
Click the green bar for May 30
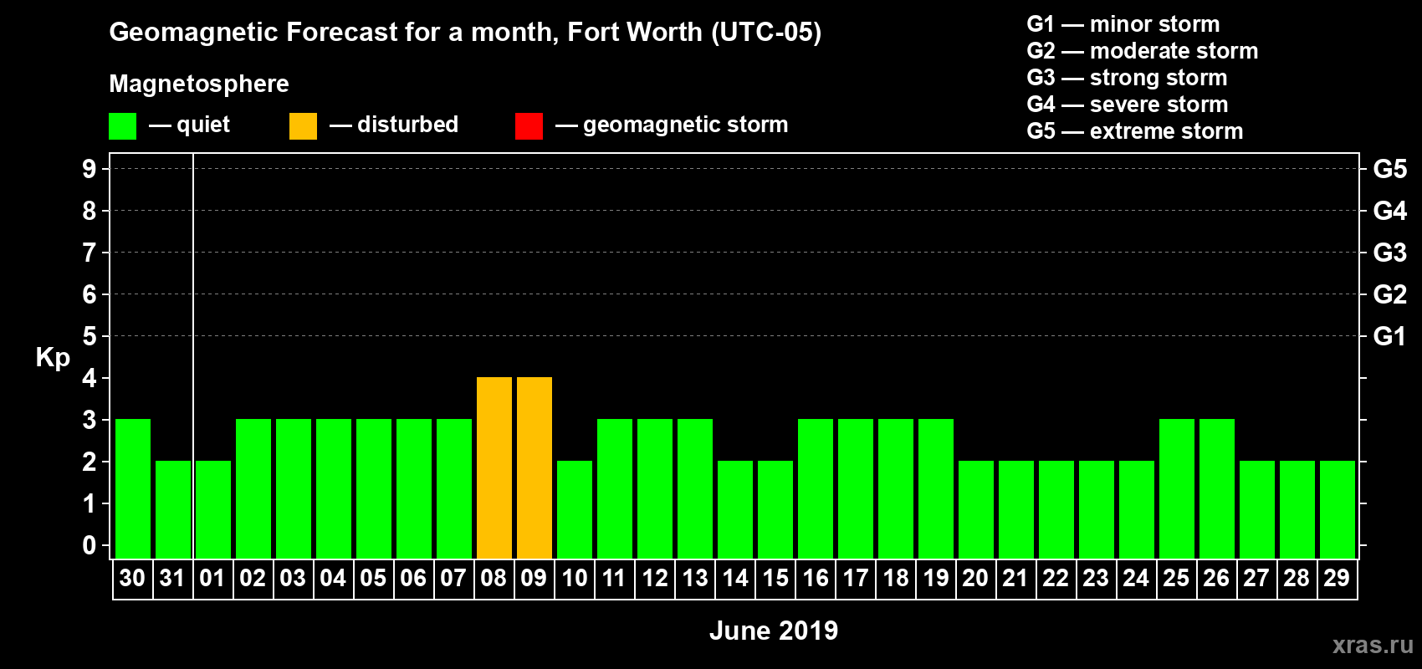[132, 488]
